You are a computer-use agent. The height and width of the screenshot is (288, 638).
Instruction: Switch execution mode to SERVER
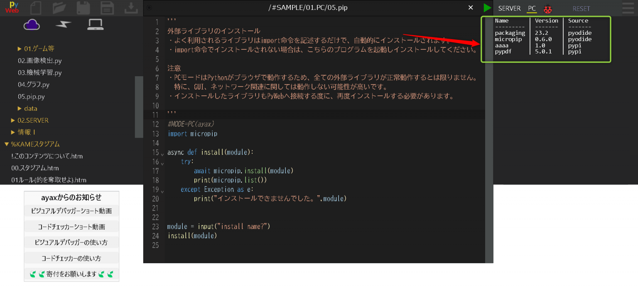509,8
